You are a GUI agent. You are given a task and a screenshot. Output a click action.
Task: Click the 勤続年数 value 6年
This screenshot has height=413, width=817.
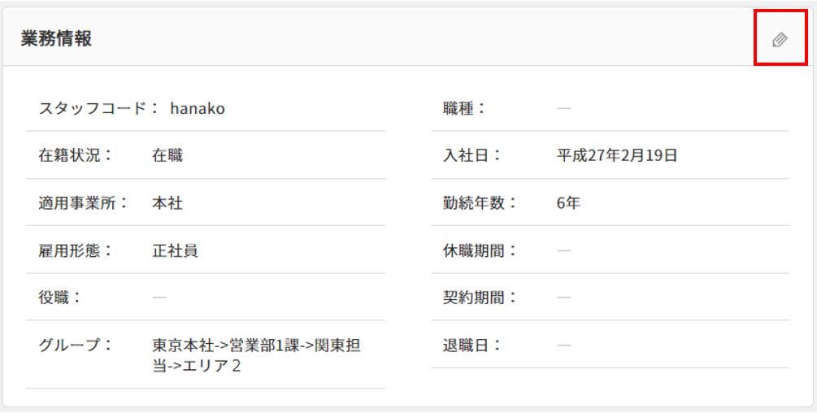pyautogui.click(x=569, y=203)
